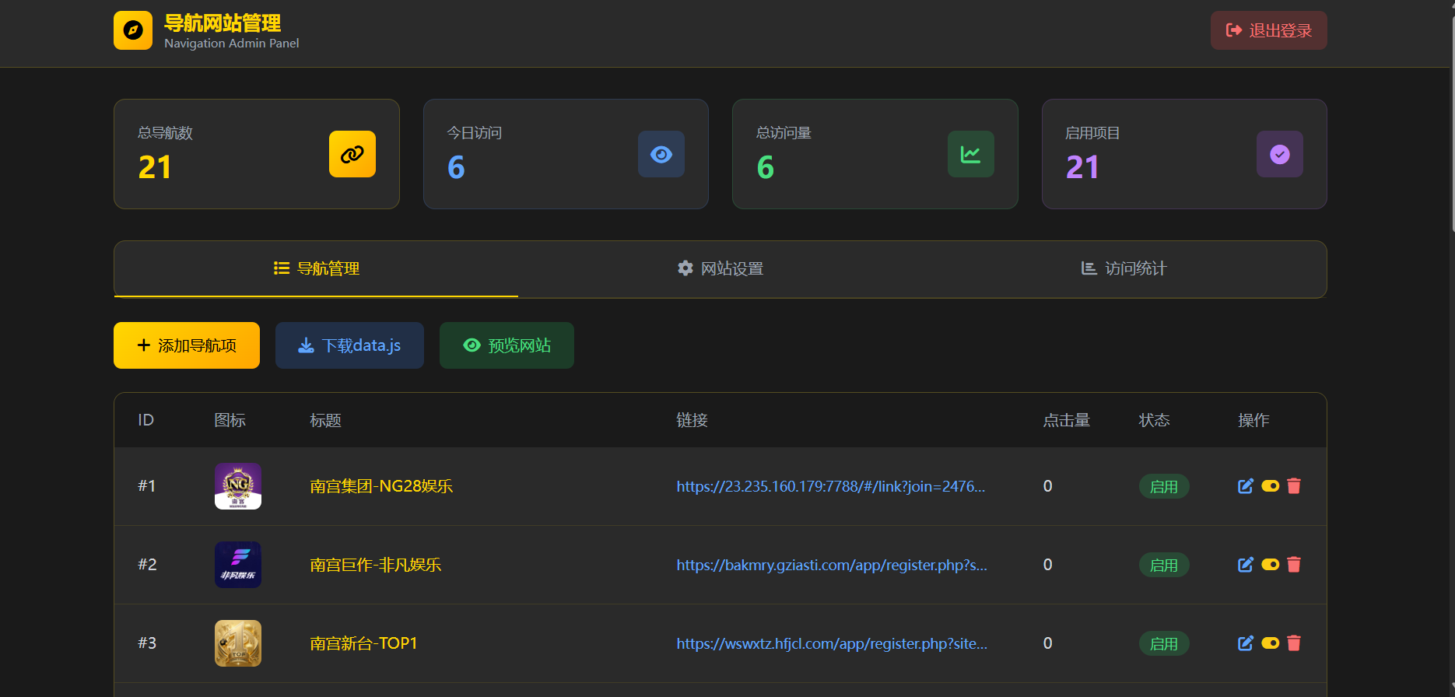
Task: Open the link for 南宫集团-NG28娱乐
Action: [x=830, y=487]
